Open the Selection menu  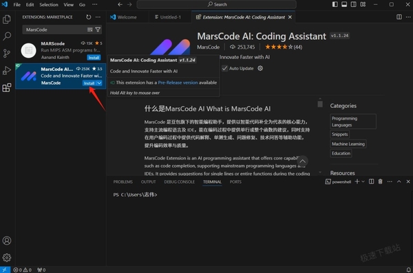(49, 5)
